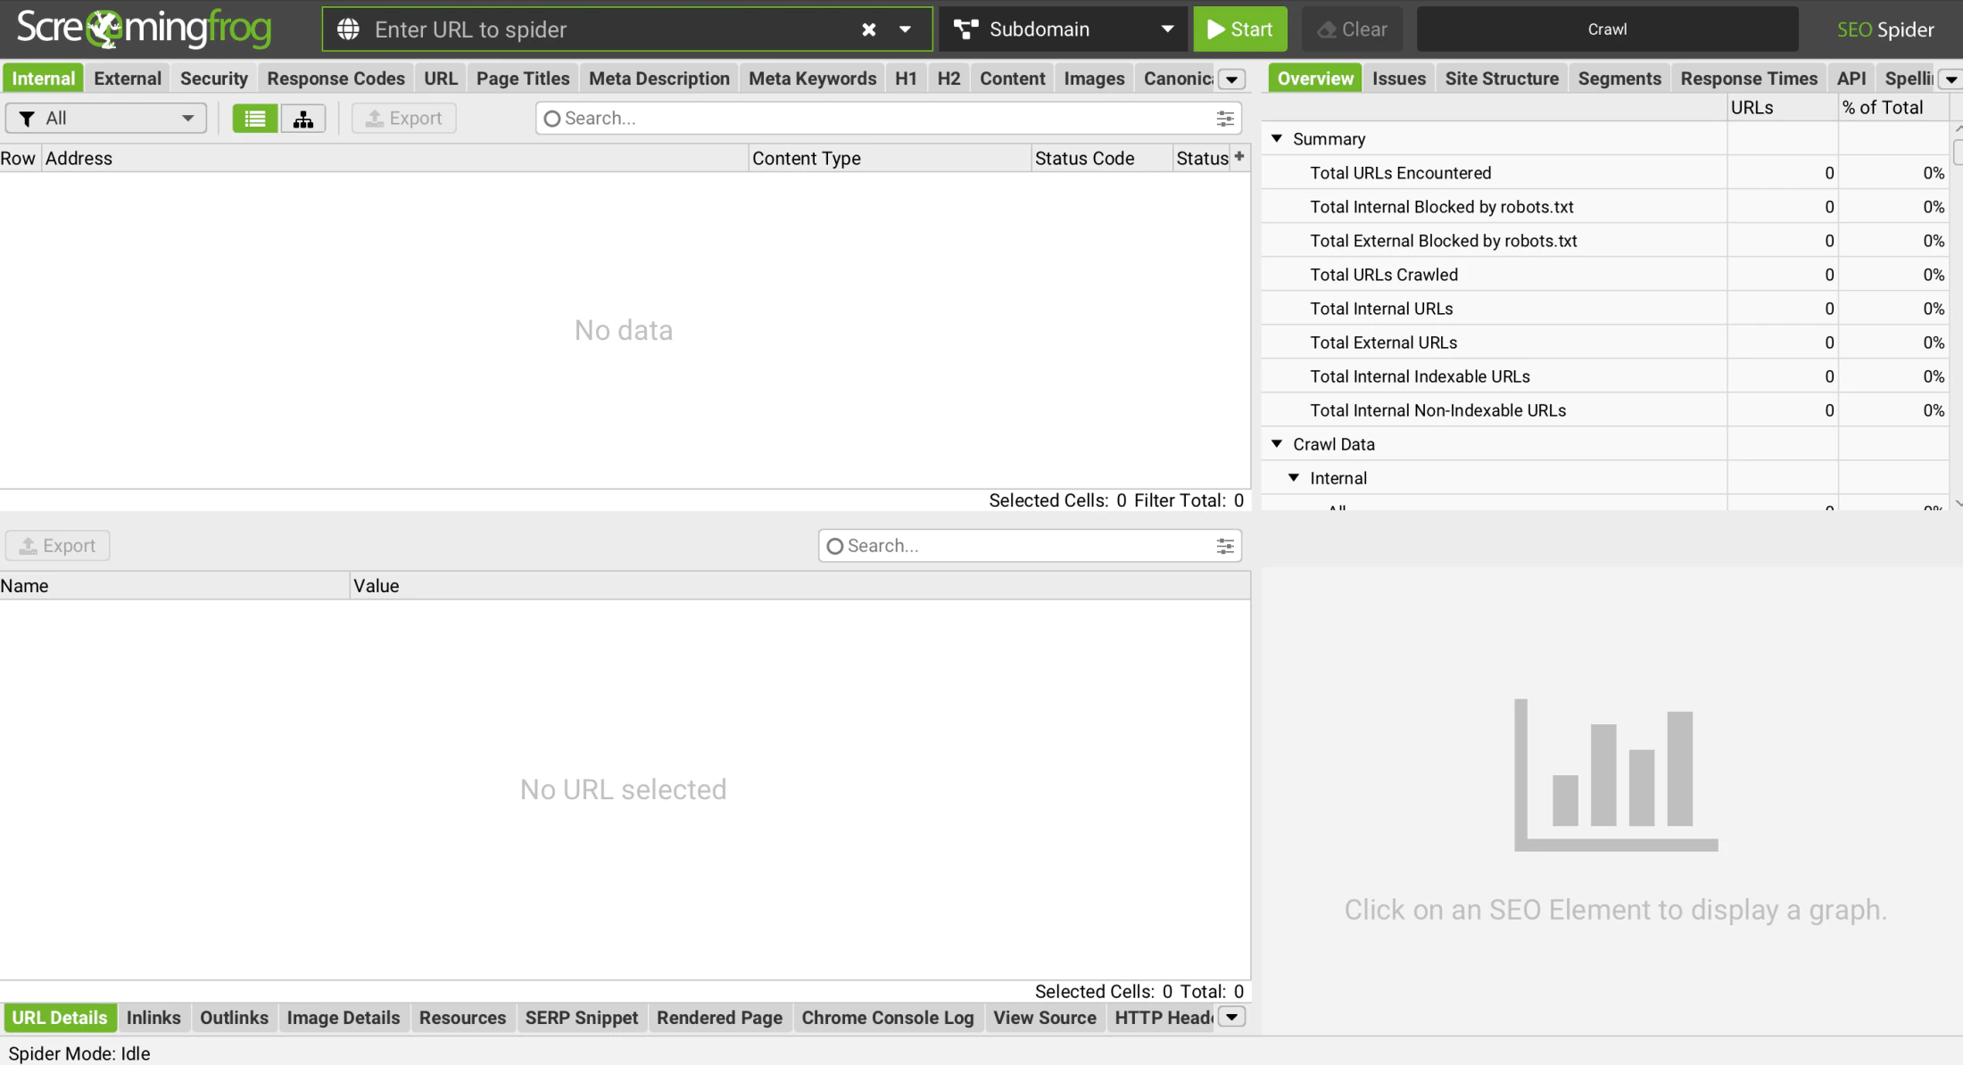This screenshot has width=1963, height=1065.
Task: Open the API tab
Action: coord(1851,78)
